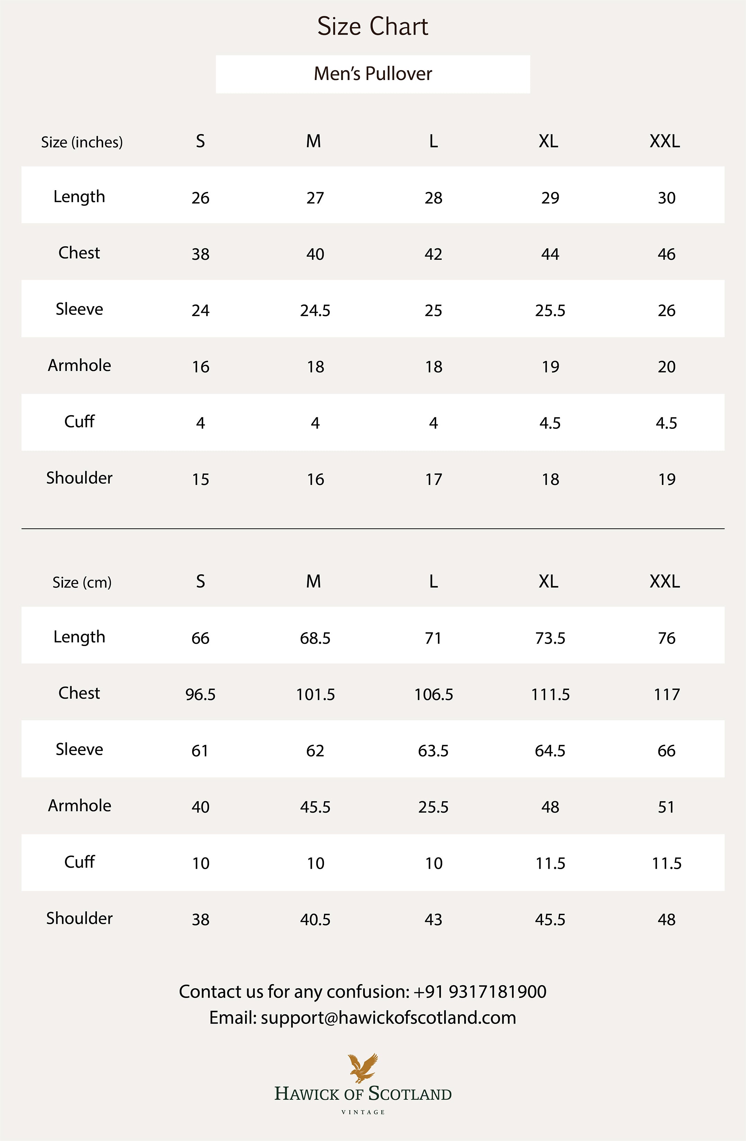
Task: Click the 24.5 sleeve value in inches table
Action: pos(315,311)
